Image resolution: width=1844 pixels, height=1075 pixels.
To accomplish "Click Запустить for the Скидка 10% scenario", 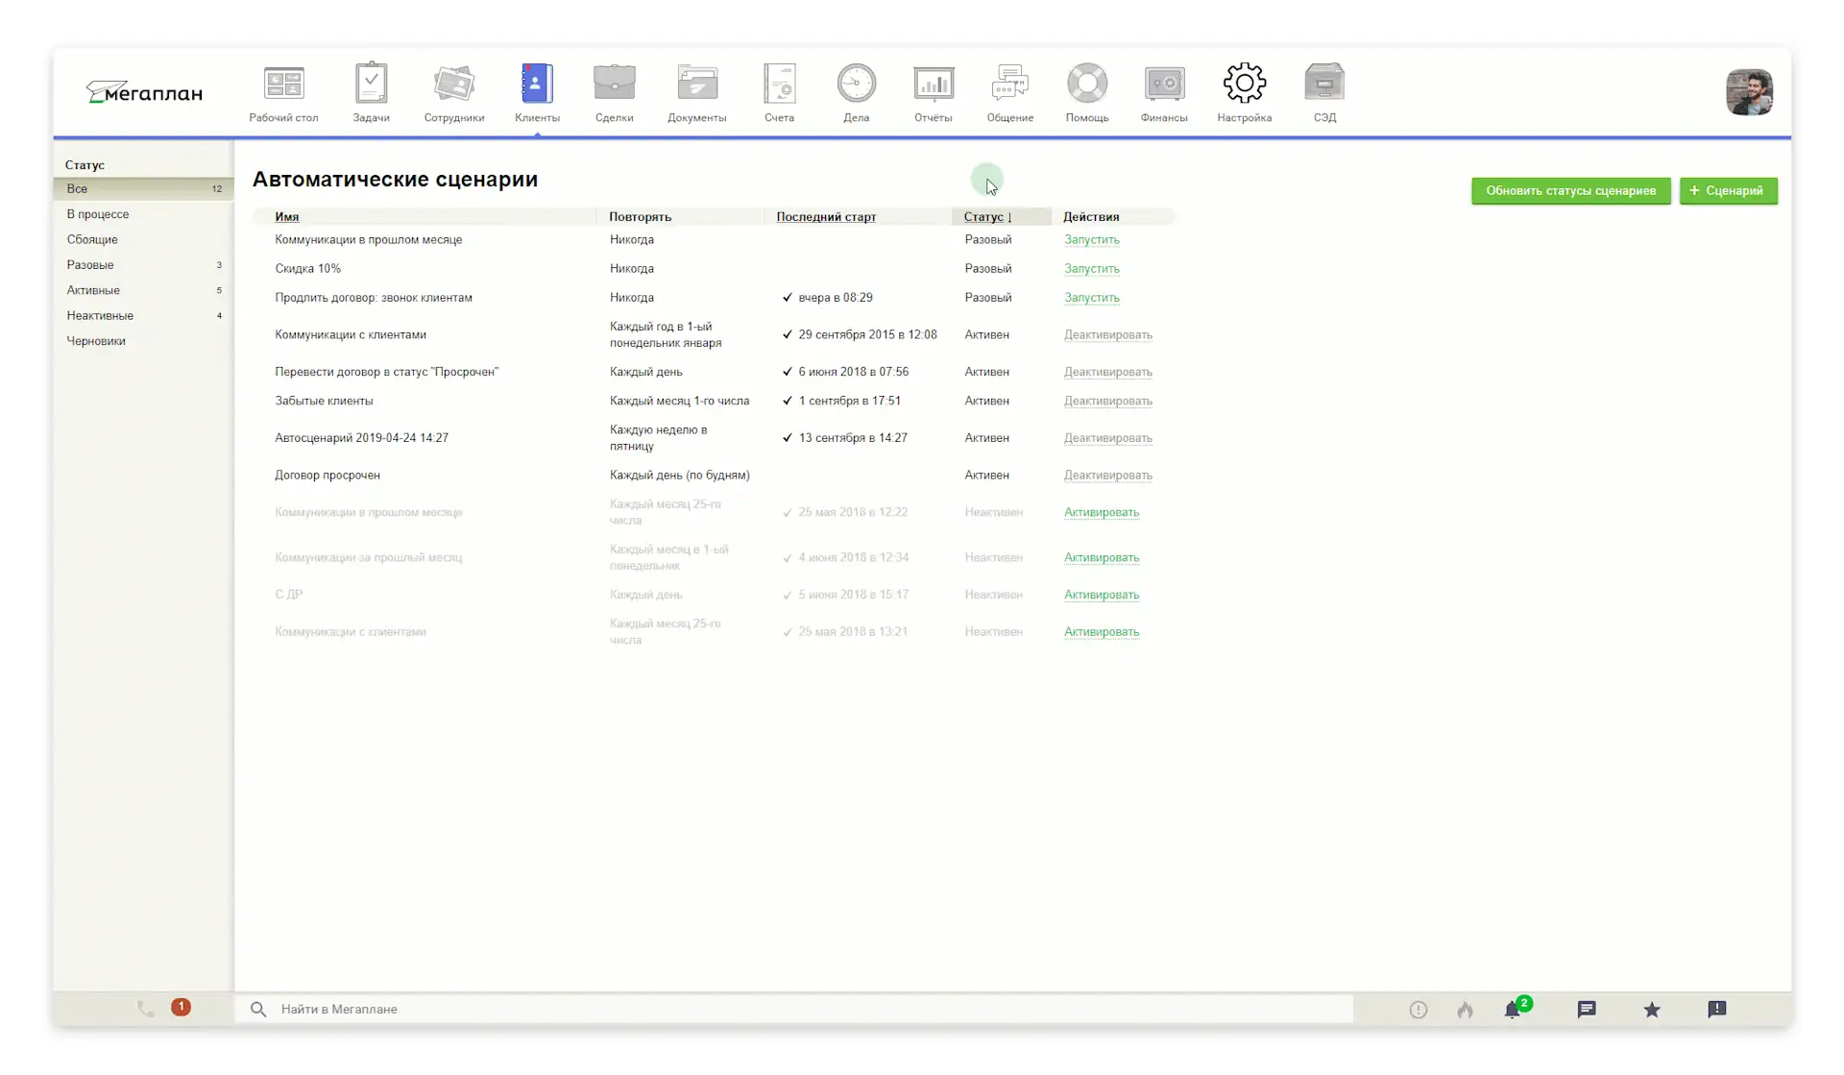I will [1091, 269].
